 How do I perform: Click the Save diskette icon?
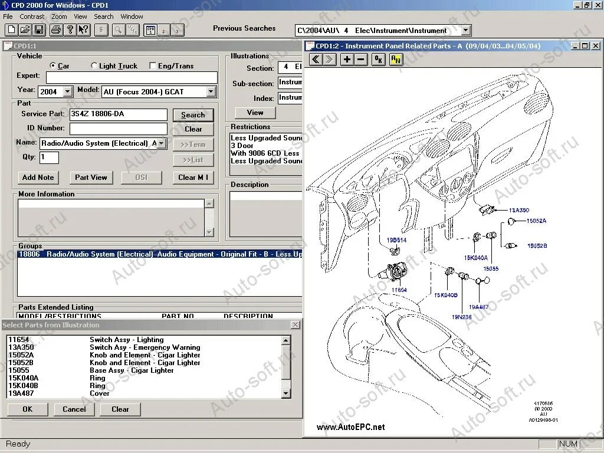(39, 29)
